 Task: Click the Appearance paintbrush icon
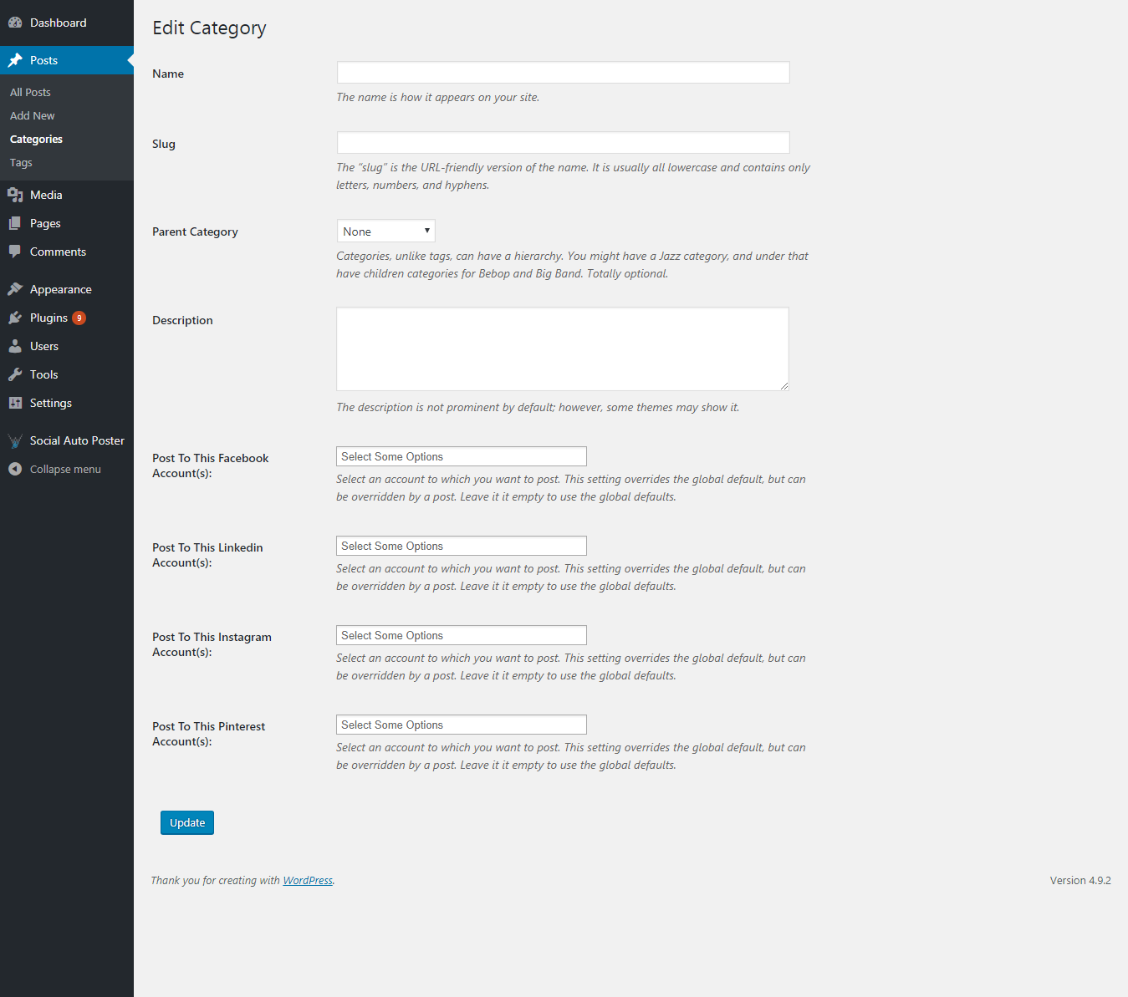[x=15, y=289]
